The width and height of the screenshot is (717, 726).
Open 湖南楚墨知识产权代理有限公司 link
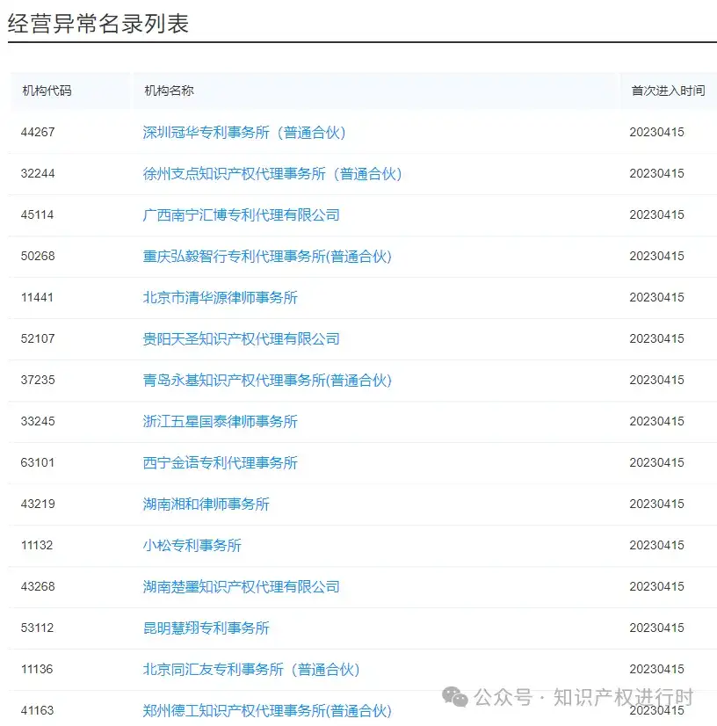(x=241, y=586)
